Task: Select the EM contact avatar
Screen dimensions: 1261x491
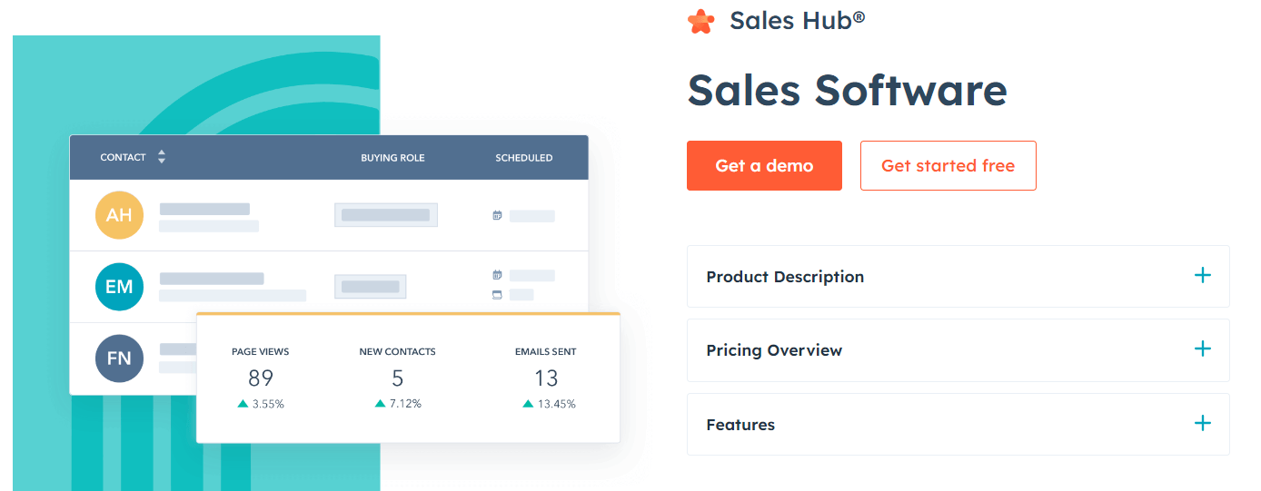Action: click(119, 287)
